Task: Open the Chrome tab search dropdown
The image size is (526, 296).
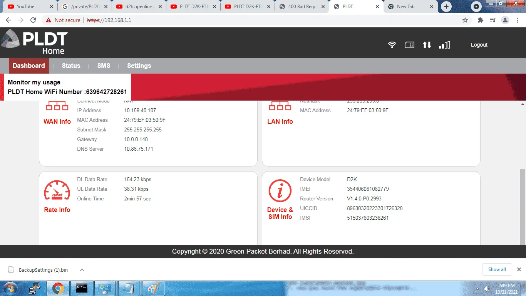Action: (477, 7)
